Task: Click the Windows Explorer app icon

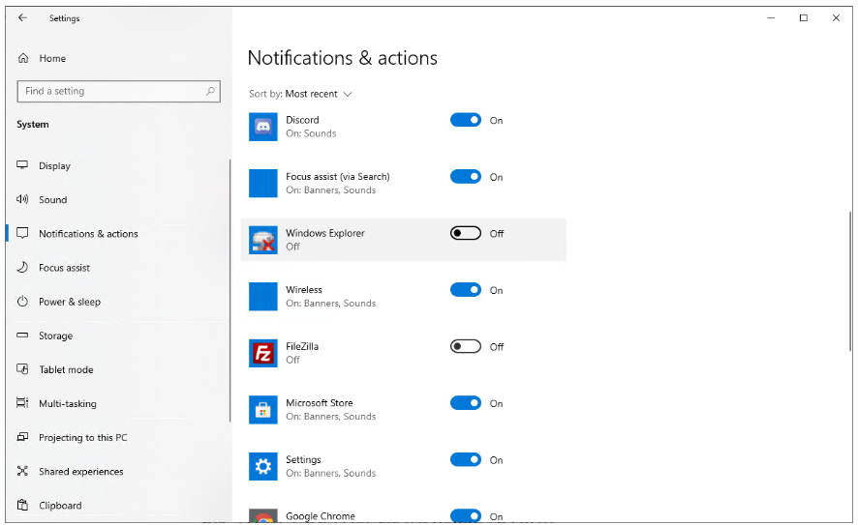Action: point(262,240)
